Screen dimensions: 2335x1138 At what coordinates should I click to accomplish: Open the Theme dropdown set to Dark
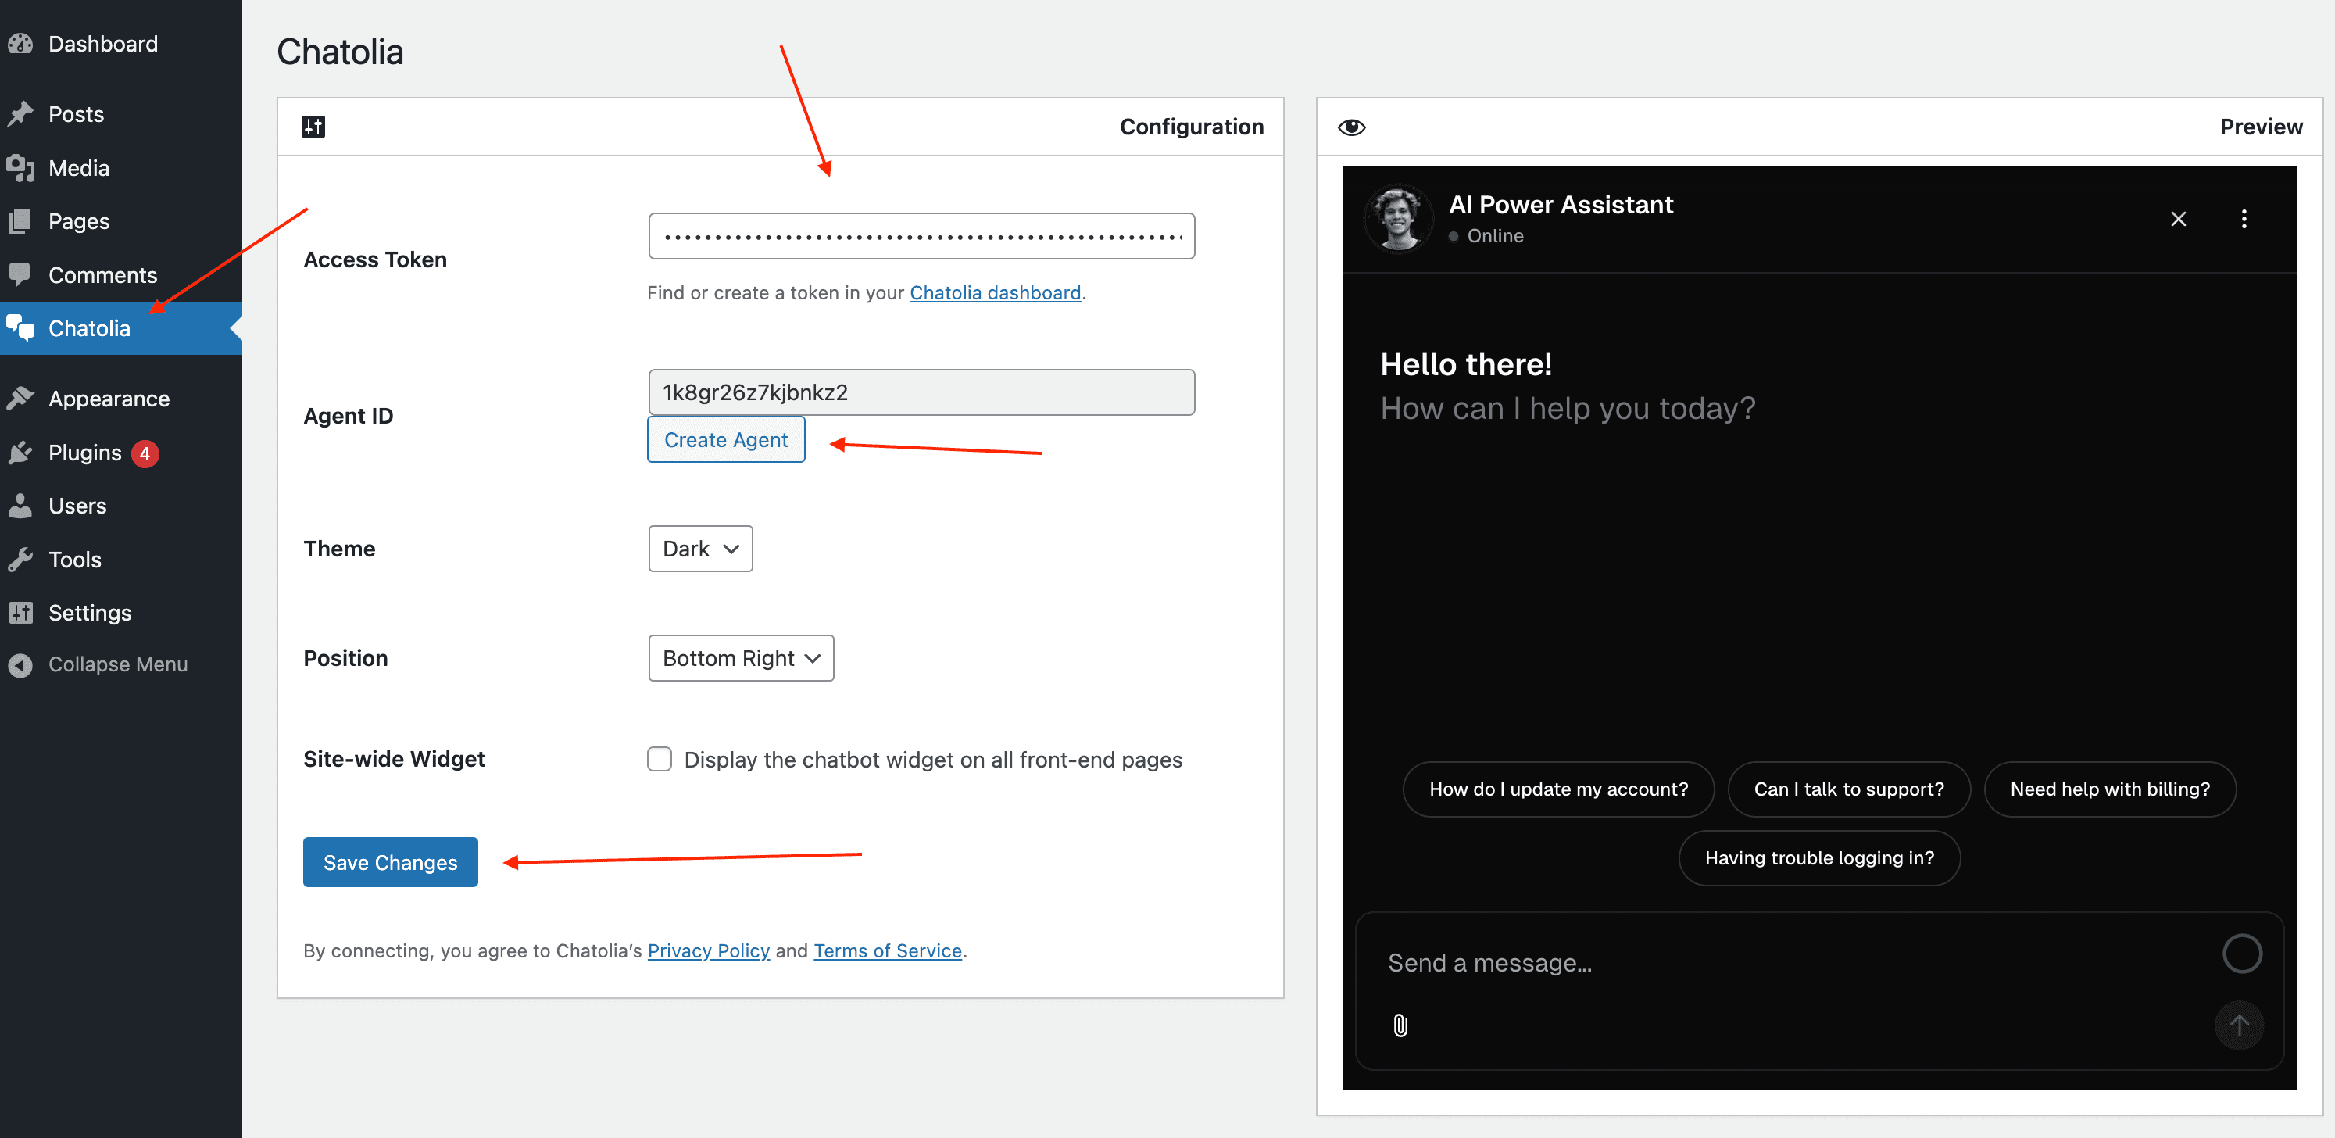click(x=699, y=548)
